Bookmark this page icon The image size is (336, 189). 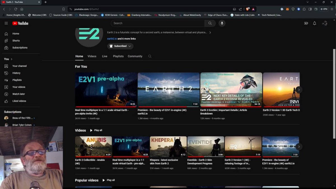point(64,9)
